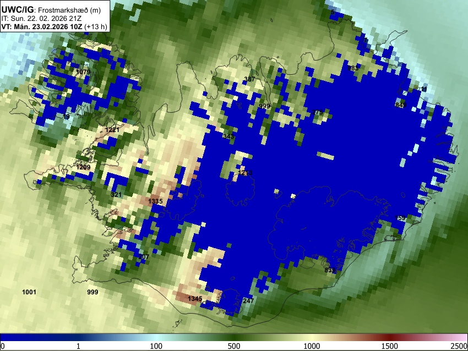
Task: Click the 999 label beside 1001
Action: 92,292
